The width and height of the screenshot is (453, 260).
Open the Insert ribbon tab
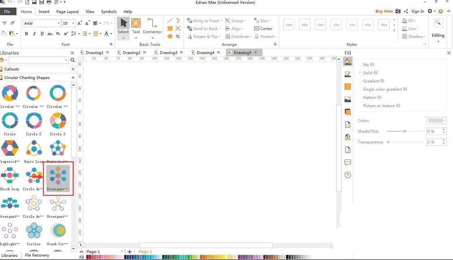44,11
